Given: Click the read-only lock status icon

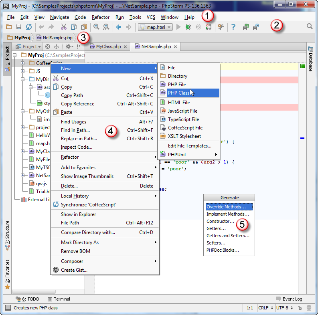Looking at the screenshot, I should (x=300, y=308).
